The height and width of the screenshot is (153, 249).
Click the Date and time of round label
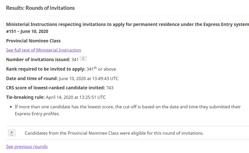32,78
